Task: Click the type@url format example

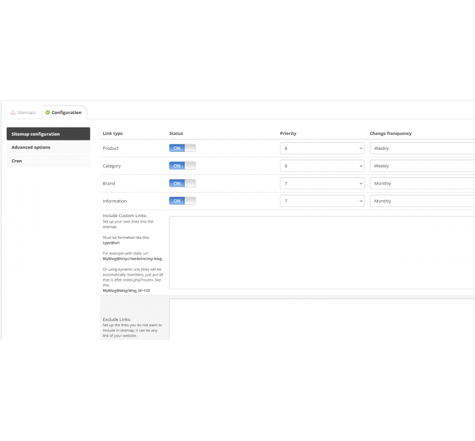Action: pyautogui.click(x=111, y=243)
